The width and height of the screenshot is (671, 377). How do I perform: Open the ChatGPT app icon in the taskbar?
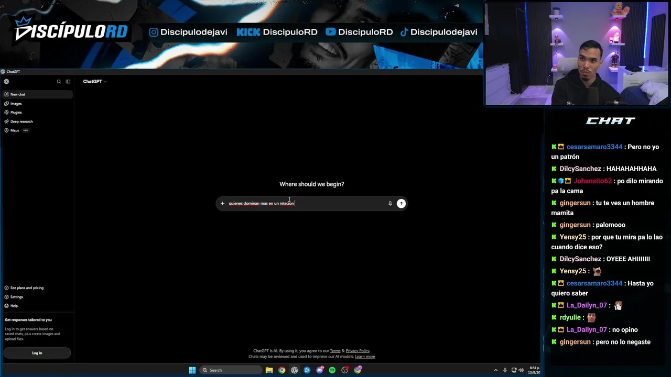coord(294,370)
